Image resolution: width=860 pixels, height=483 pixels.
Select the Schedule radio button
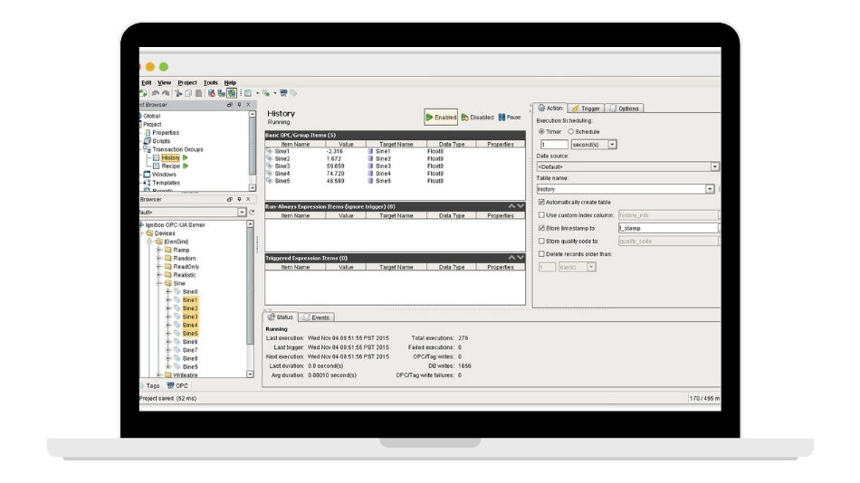pyautogui.click(x=570, y=132)
